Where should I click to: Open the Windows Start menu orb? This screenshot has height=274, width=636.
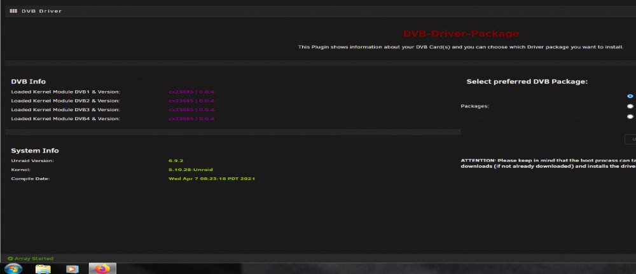(x=13, y=269)
